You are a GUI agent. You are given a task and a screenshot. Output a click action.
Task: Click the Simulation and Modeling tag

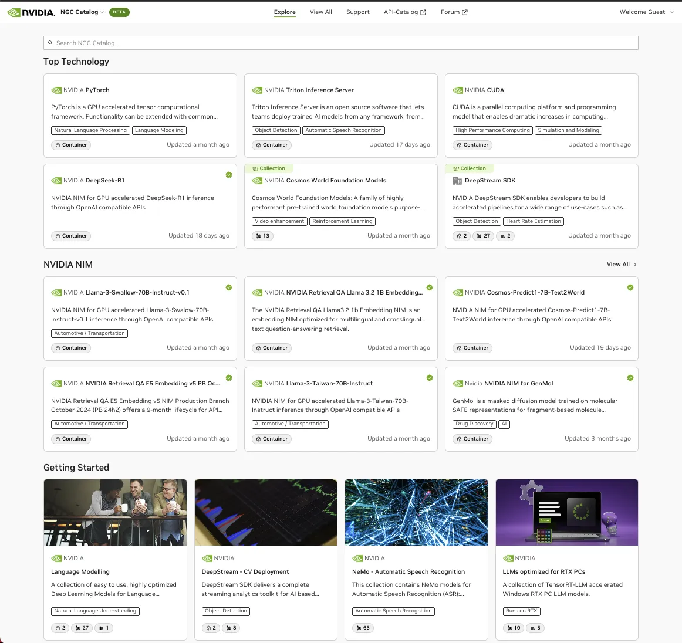pos(569,130)
